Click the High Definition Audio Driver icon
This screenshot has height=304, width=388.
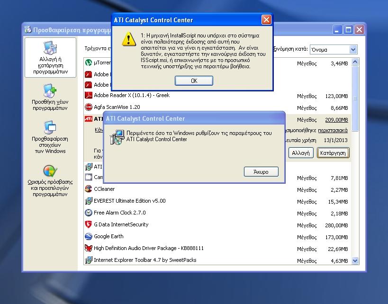[x=88, y=248]
